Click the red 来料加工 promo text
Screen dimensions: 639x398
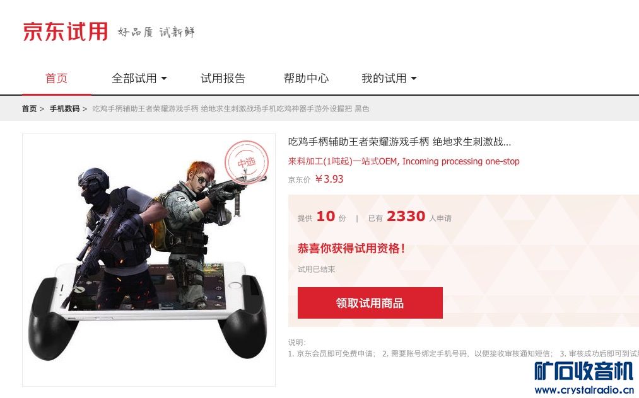click(x=404, y=161)
